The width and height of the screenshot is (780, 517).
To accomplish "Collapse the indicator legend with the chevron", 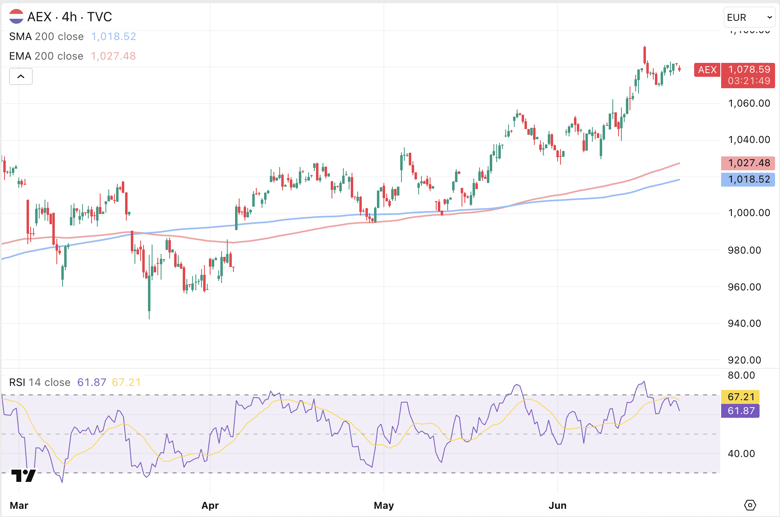I will click(x=21, y=76).
